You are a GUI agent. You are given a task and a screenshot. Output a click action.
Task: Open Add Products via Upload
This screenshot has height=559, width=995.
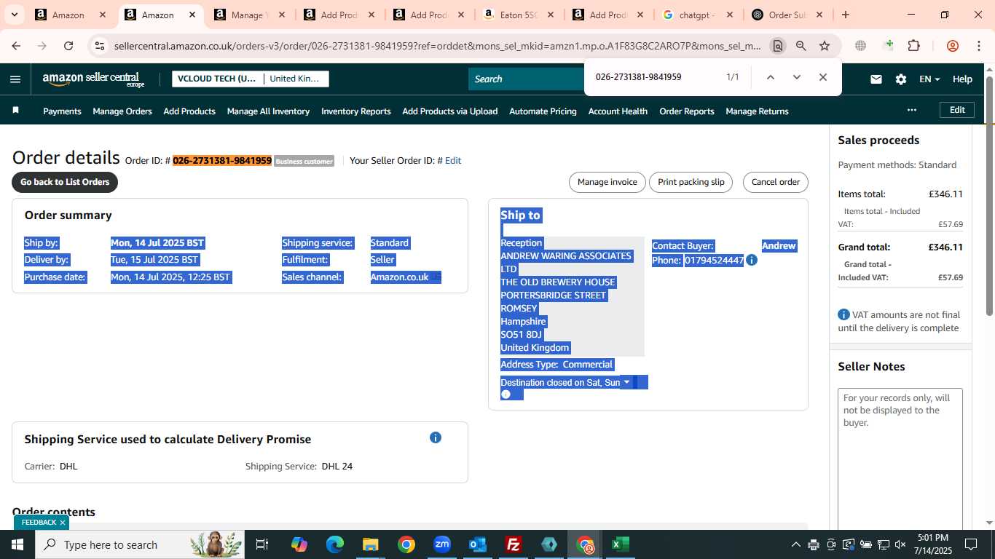coord(450,111)
